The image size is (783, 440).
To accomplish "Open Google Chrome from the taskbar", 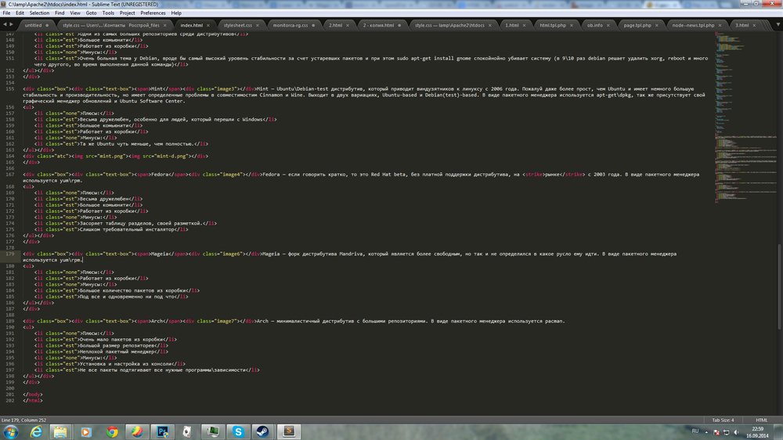I will 112,431.
